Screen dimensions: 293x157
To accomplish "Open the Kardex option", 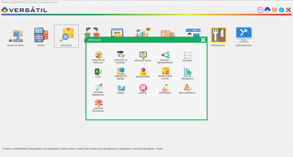I will (x=120, y=89).
